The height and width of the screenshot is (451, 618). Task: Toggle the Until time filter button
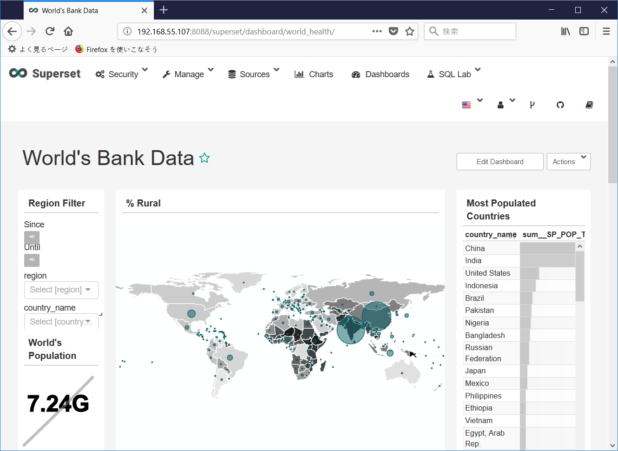[32, 260]
